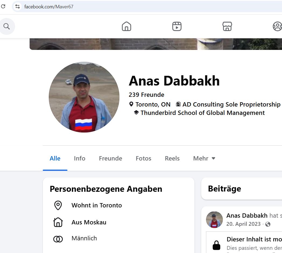282x253 pixels.
Task: Switch to the Info tab
Action: (79, 158)
